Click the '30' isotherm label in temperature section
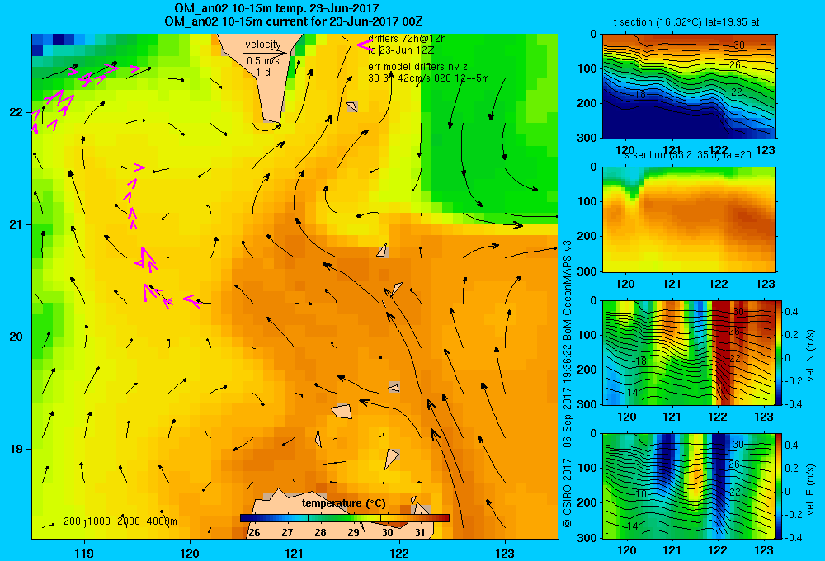The height and width of the screenshot is (561, 825). click(739, 45)
